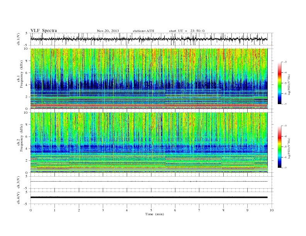The width and height of the screenshot is (306, 236).
Task: Click time axis tick label "5"
Action: pos(151,210)
